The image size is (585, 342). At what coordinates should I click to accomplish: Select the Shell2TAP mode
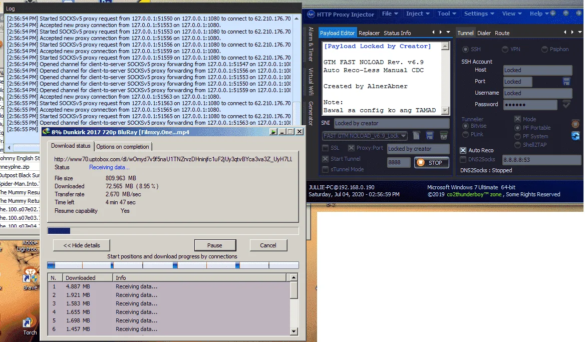pos(517,145)
